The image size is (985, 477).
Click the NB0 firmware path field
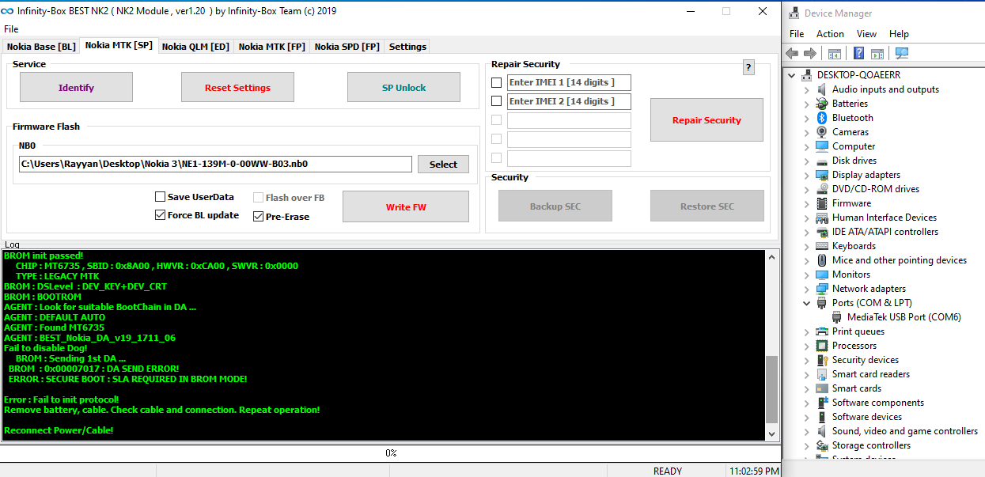point(216,164)
